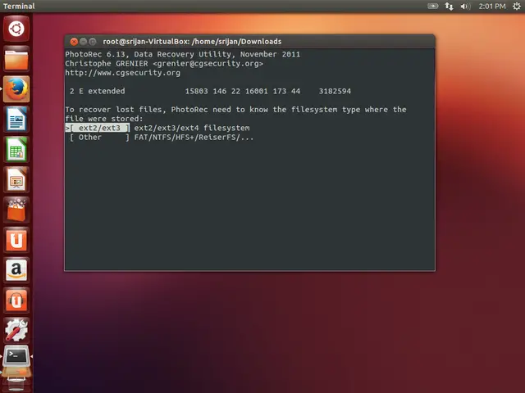Click 'FAT/NTFS/HFS+/ReiserFS/...' description text
The width and height of the screenshot is (525, 393).
(194, 138)
